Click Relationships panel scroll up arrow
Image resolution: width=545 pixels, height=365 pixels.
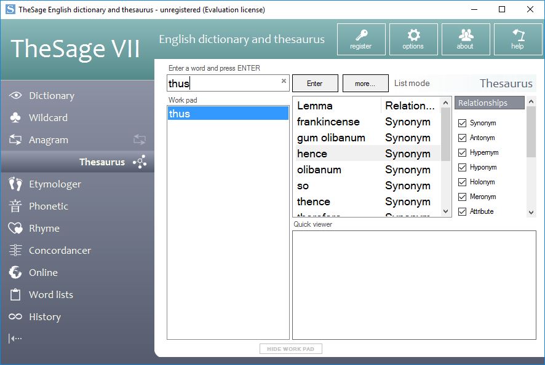tap(531, 101)
